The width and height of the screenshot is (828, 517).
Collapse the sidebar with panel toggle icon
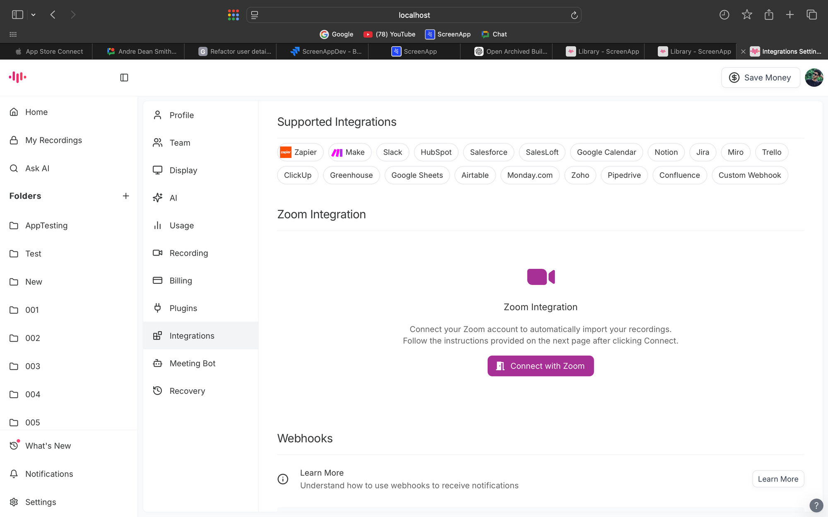click(x=124, y=77)
